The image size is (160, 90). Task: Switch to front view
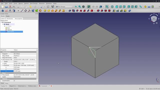(117, 7)
